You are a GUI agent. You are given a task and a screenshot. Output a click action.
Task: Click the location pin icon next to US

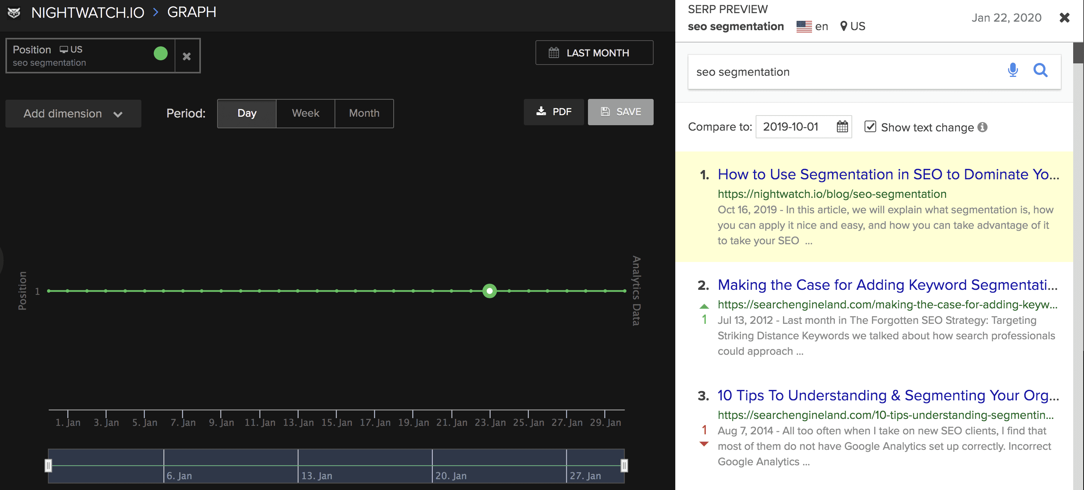(843, 26)
